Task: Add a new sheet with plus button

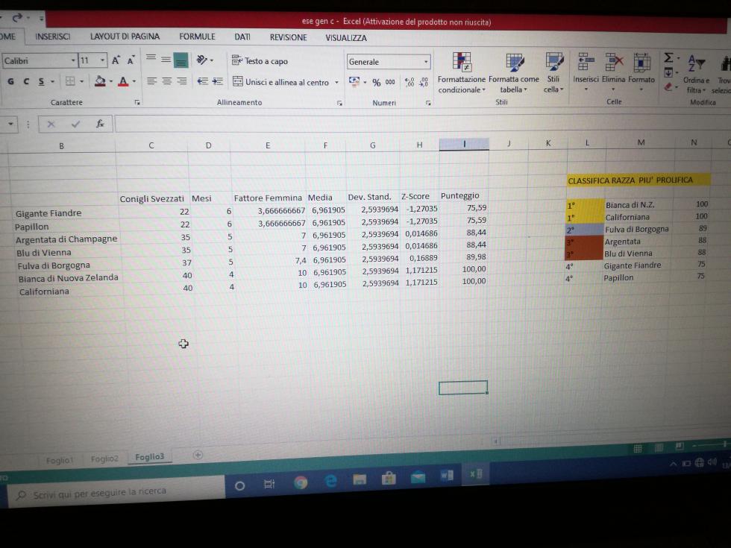Action: pos(198,454)
